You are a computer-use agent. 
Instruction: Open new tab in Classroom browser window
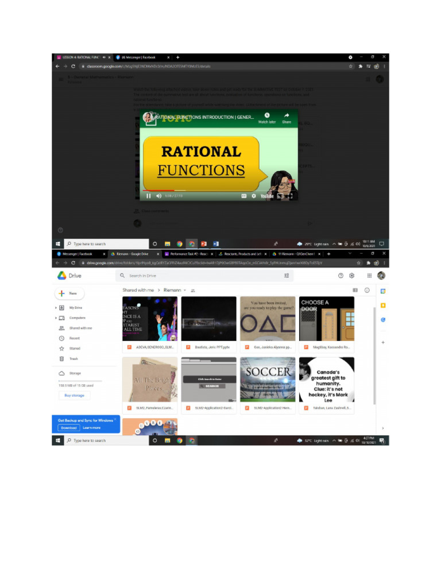pyautogui.click(x=178, y=57)
